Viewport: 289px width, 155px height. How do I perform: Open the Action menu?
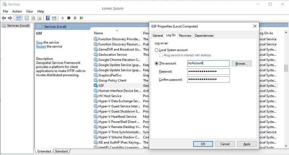pyautogui.click(x=17, y=11)
